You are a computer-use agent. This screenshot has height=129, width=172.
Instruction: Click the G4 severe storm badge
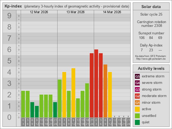coord(137,83)
